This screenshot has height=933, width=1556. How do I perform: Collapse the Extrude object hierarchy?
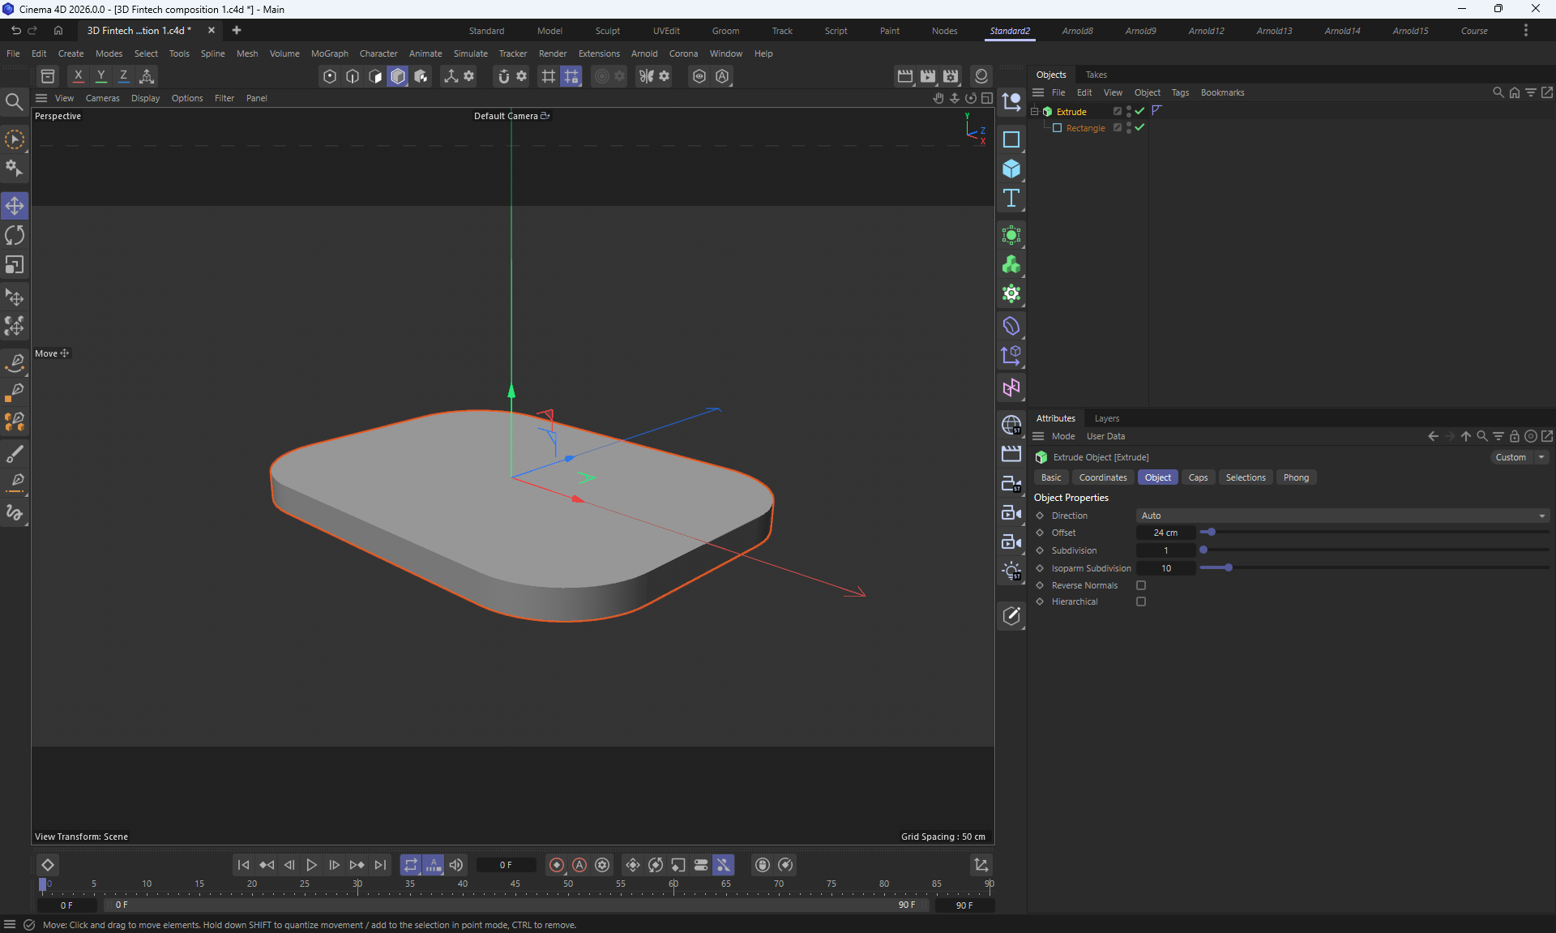click(1035, 111)
